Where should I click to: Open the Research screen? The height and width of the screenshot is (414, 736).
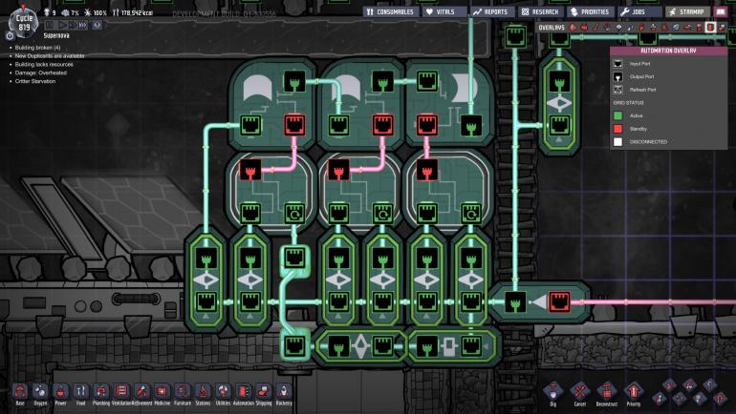tap(545, 11)
